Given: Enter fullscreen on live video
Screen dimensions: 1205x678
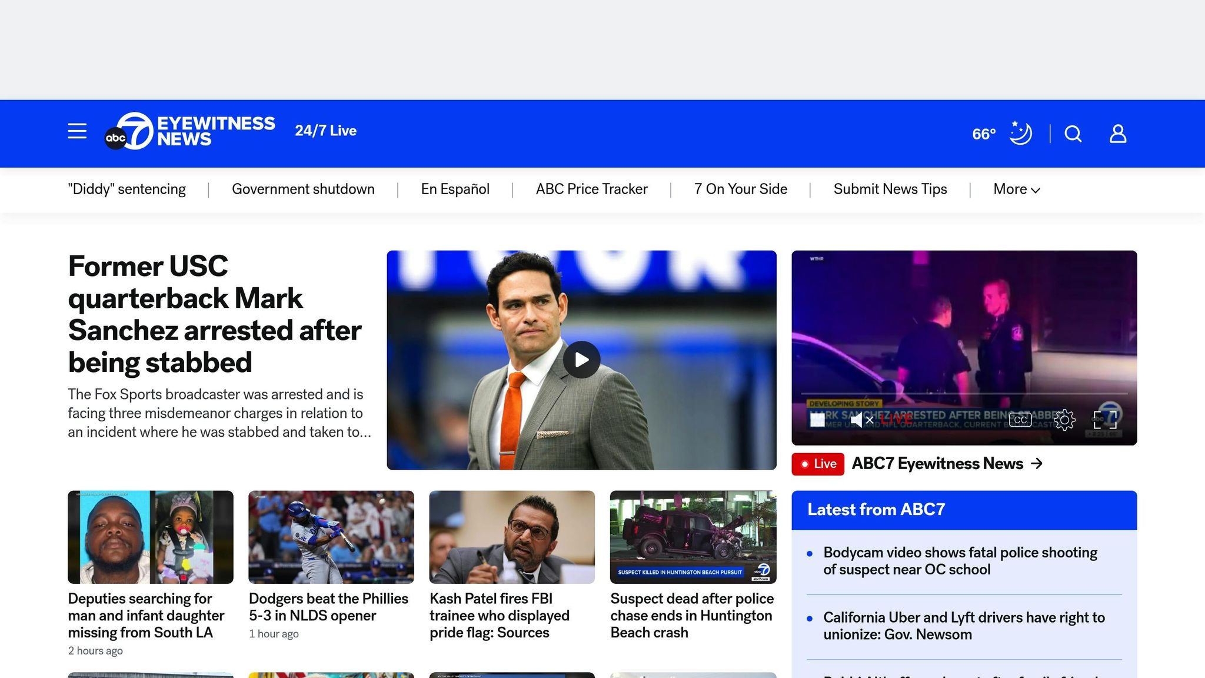Looking at the screenshot, I should [x=1105, y=420].
